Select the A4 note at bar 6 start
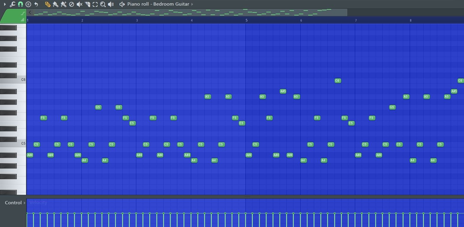 click(303, 160)
